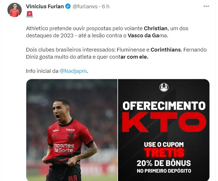The image size is (218, 181).
Task: Open the player celebration photo
Action: [72, 130]
